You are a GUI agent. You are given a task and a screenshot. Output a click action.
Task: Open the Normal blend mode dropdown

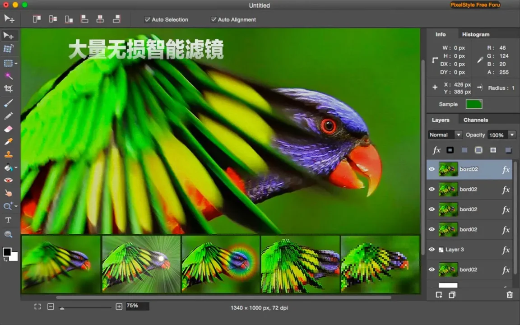coord(445,135)
